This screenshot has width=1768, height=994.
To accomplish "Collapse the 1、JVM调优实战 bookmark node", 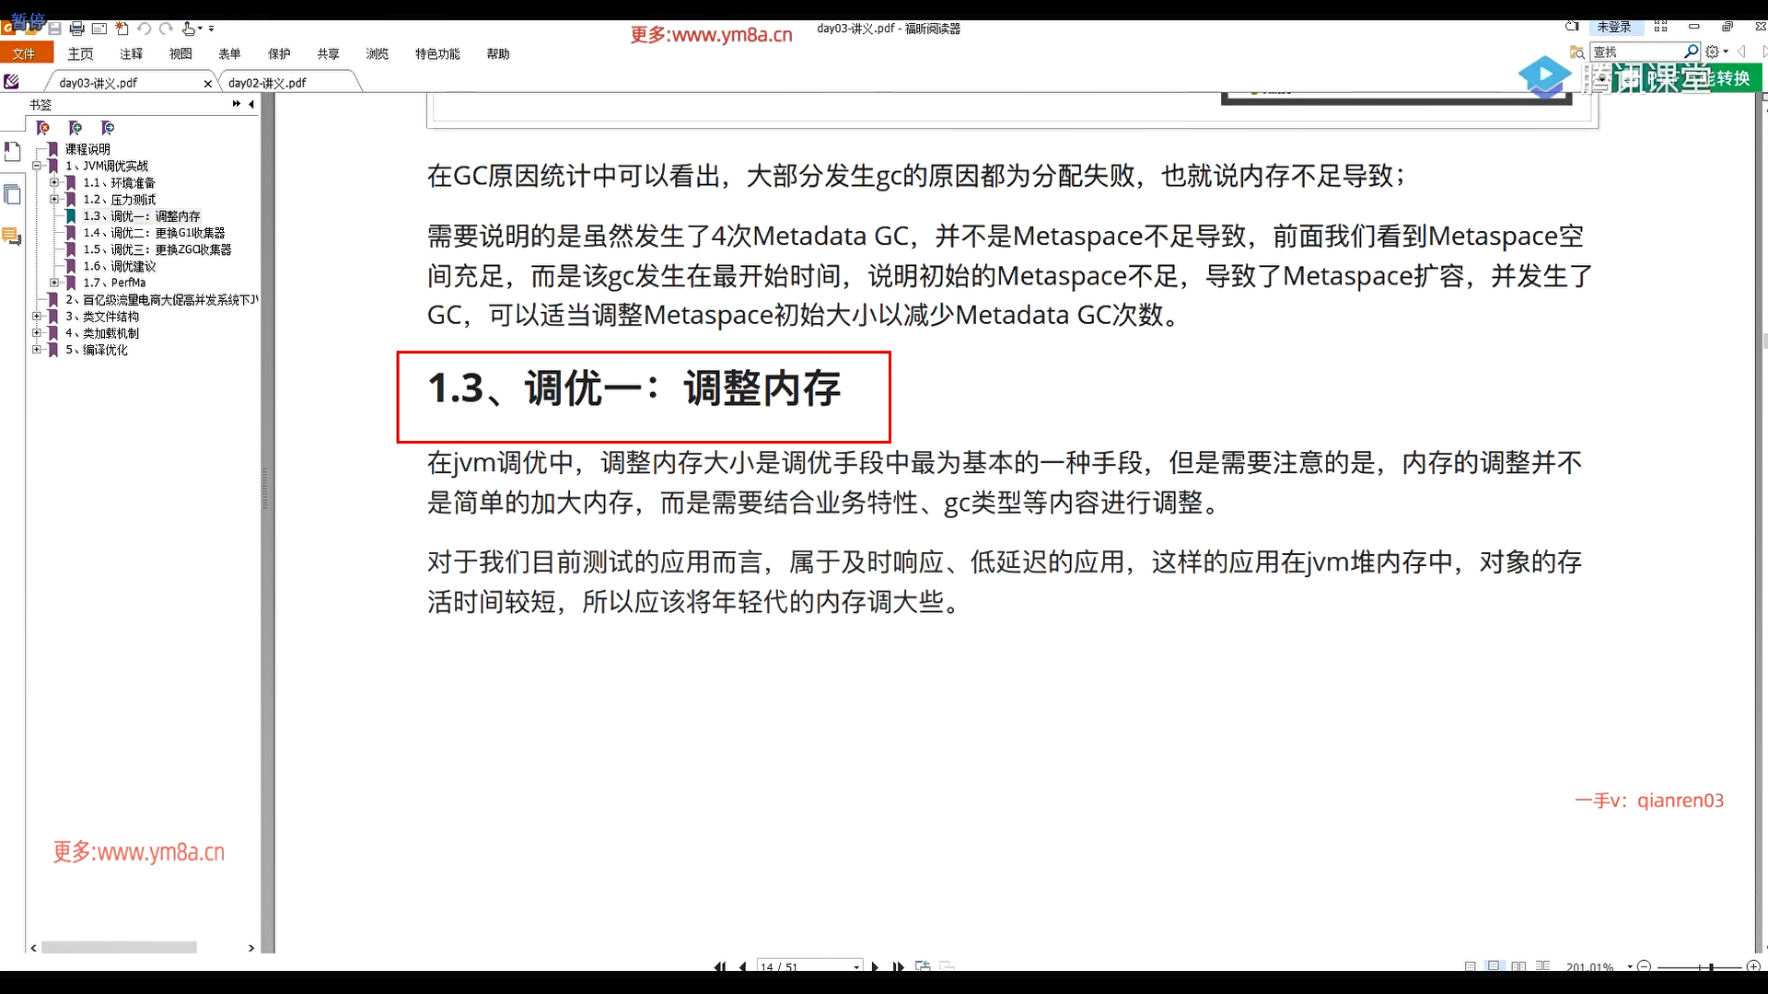I will (37, 167).
